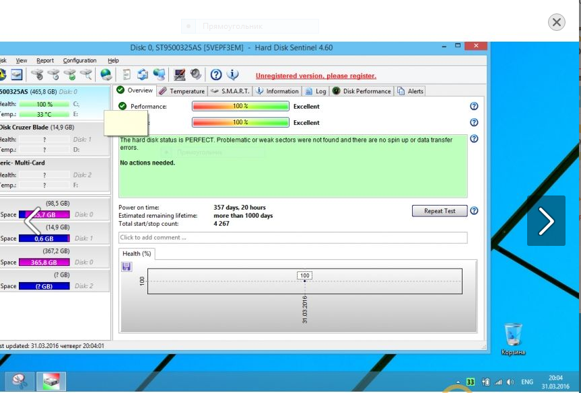Close the image viewer with the round X button
The width and height of the screenshot is (581, 393).
click(x=557, y=22)
